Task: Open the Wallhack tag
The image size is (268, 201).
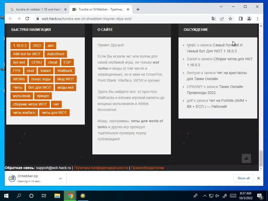Action: click(x=65, y=71)
